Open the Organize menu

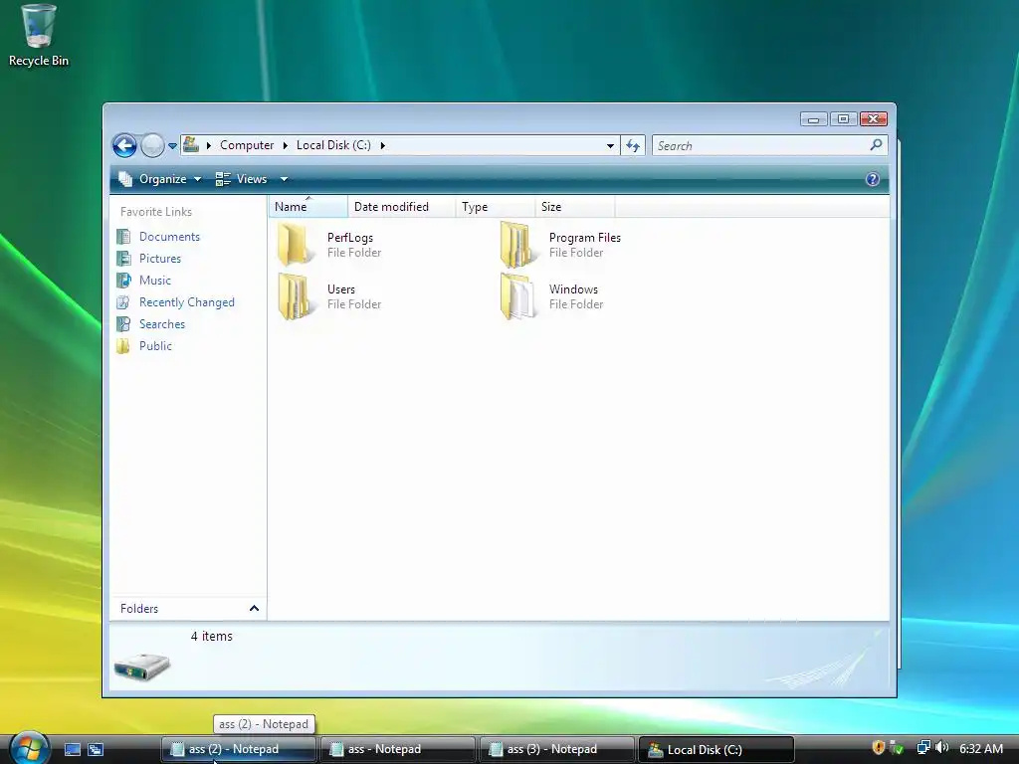tap(160, 179)
